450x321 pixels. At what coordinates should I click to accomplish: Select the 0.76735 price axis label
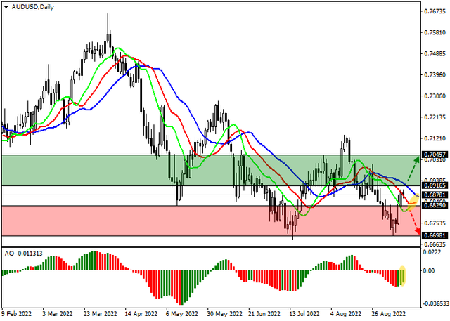(435, 11)
